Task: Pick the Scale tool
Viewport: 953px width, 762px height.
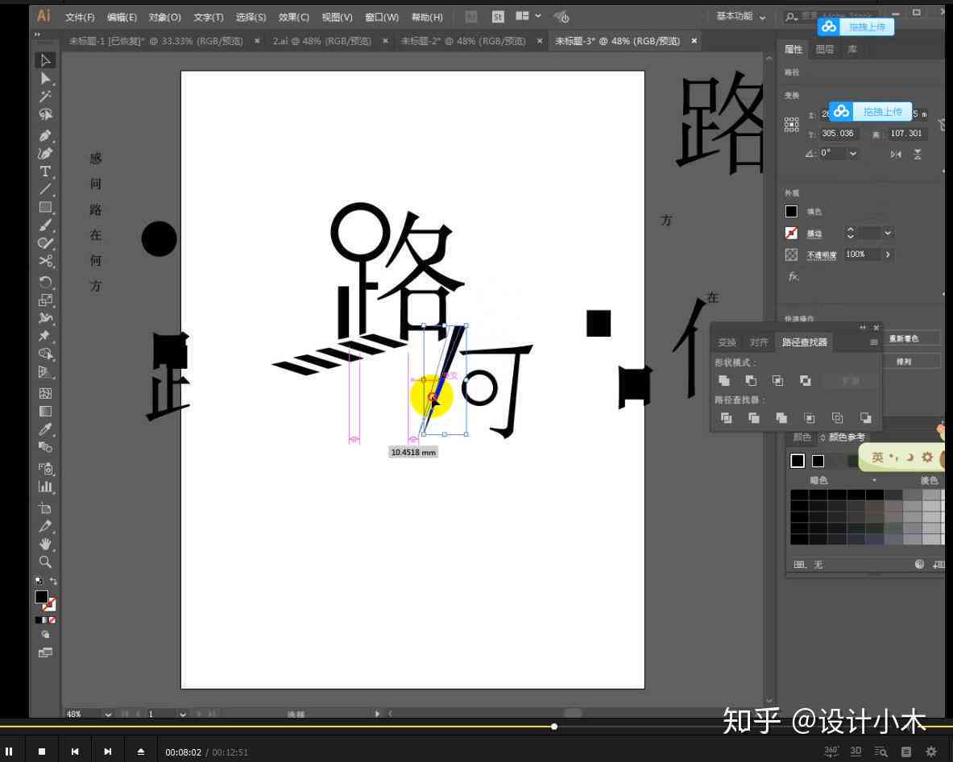Action: click(45, 300)
